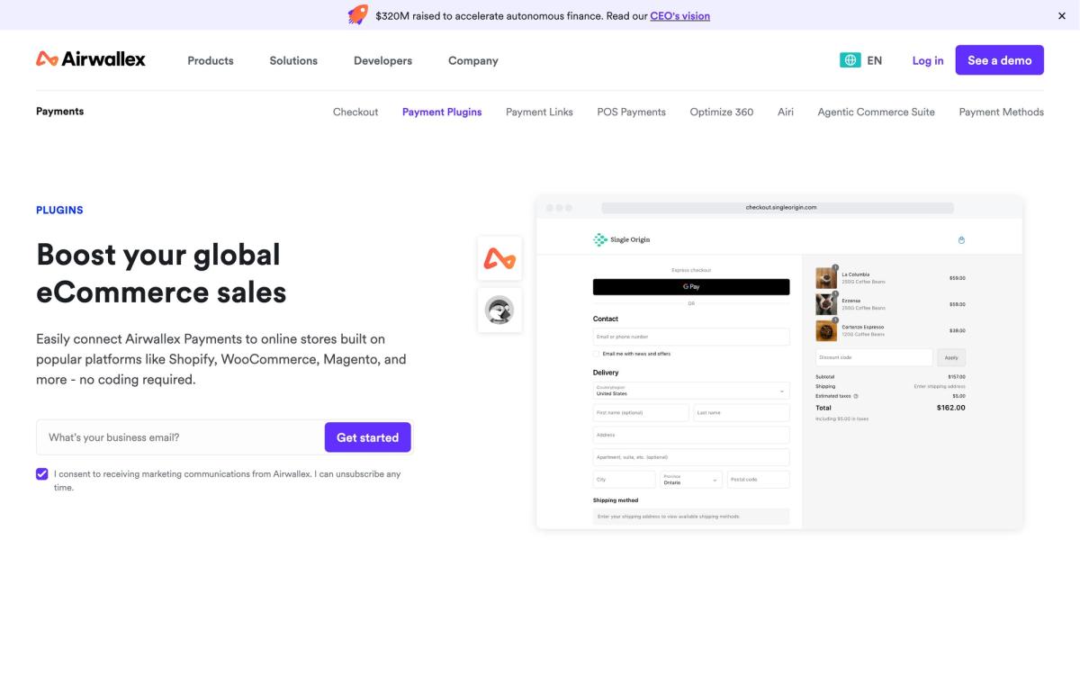1080x675 pixels.
Task: Click the Discount code field
Action: (874, 357)
